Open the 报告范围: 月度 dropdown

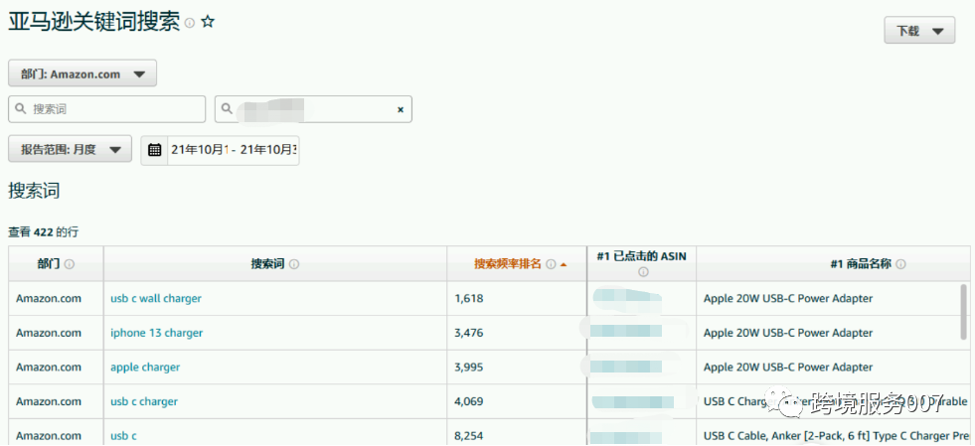(71, 149)
